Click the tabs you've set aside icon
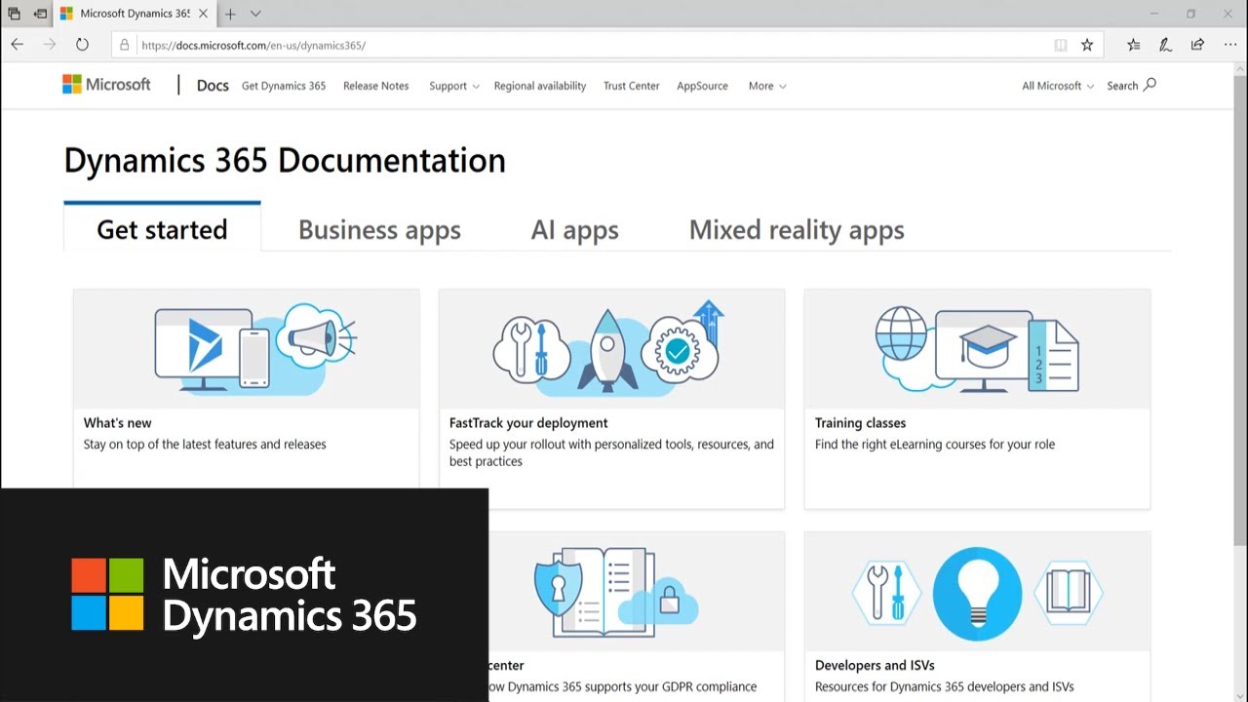 click(14, 14)
